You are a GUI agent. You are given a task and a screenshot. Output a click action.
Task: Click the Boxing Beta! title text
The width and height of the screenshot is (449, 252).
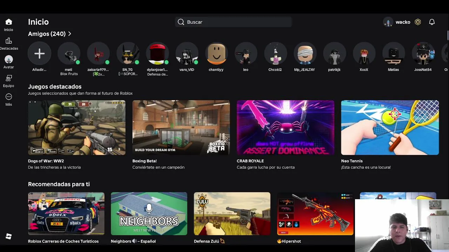pyautogui.click(x=145, y=161)
